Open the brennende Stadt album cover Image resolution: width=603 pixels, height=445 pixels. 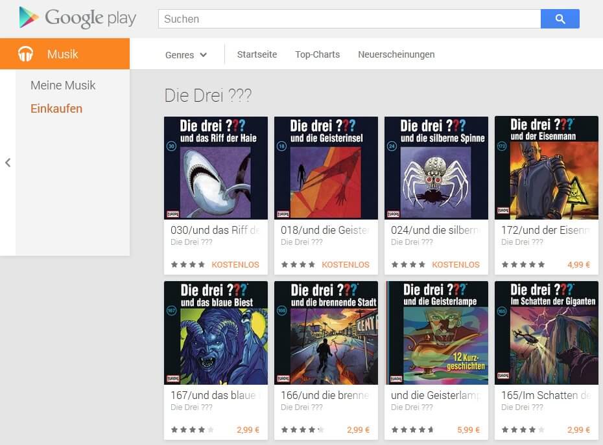point(326,333)
